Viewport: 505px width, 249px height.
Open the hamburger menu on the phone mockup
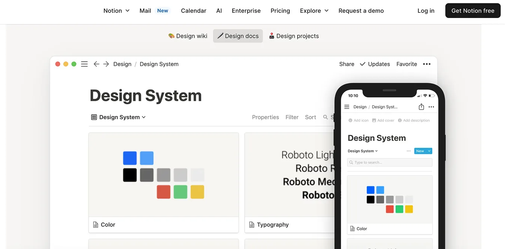coord(347,107)
